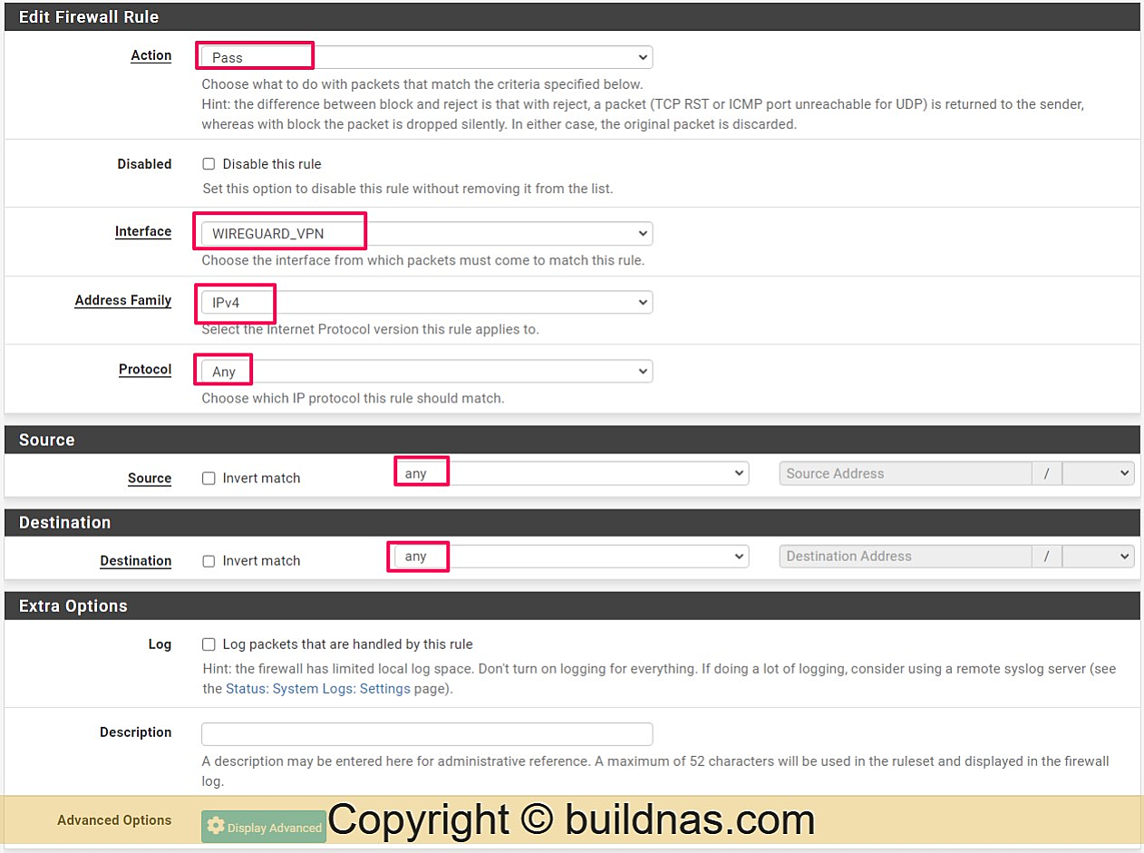
Task: Check Invert match in the Source section
Action: tap(208, 478)
